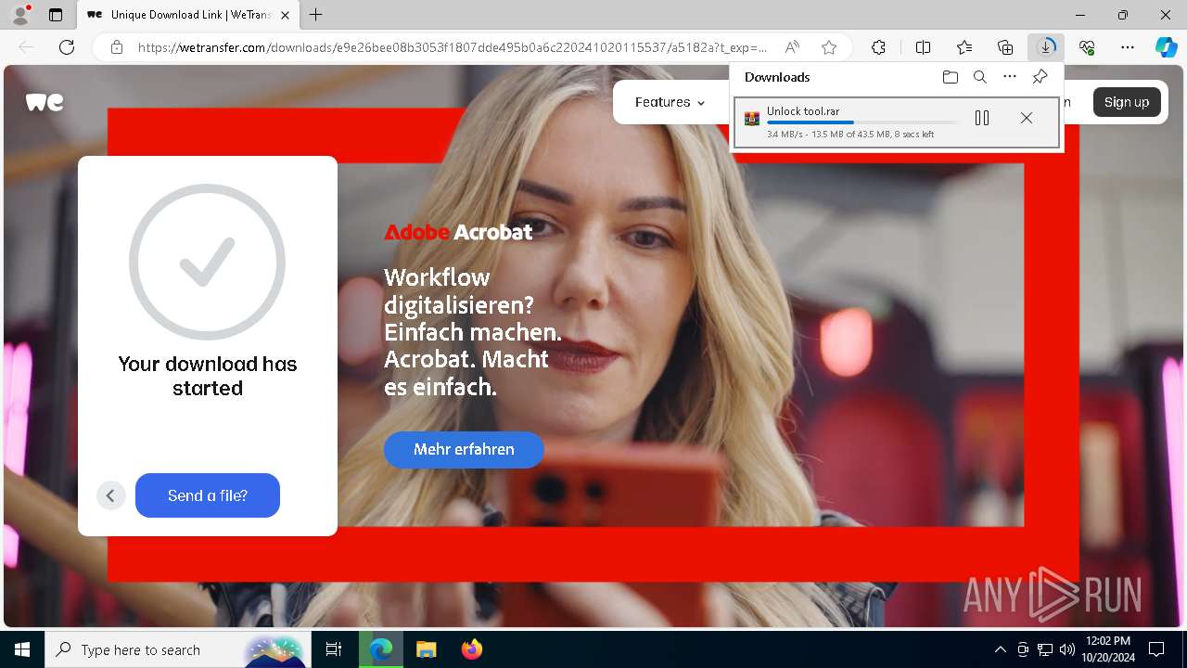Screen dimensions: 1187x668
Task: Open Microsoft Edge from the taskbar
Action: point(381,649)
